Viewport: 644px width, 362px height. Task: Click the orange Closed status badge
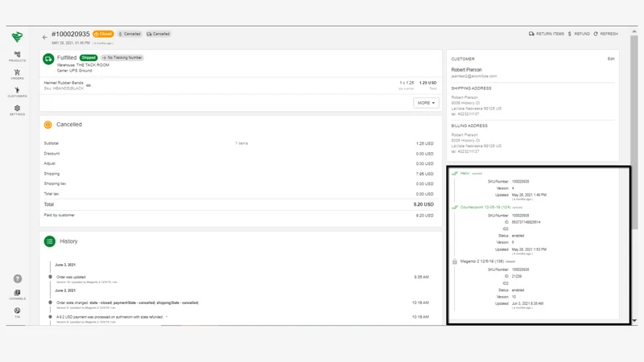[103, 34]
